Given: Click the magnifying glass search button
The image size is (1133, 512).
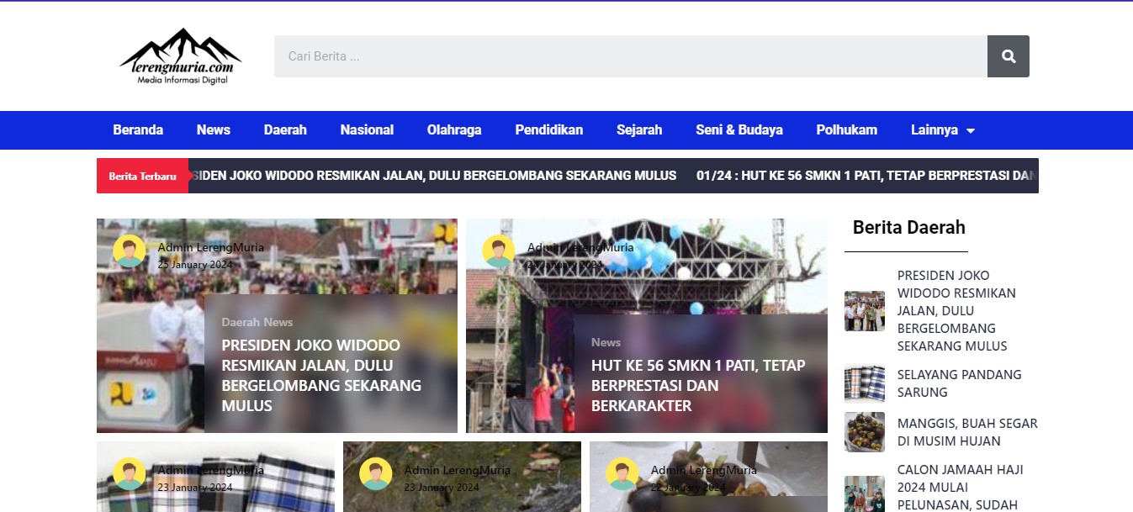Looking at the screenshot, I should tap(1008, 56).
